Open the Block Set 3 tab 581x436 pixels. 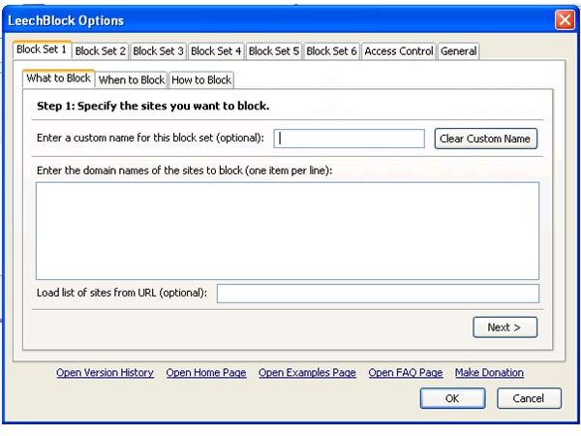pyautogui.click(x=158, y=51)
